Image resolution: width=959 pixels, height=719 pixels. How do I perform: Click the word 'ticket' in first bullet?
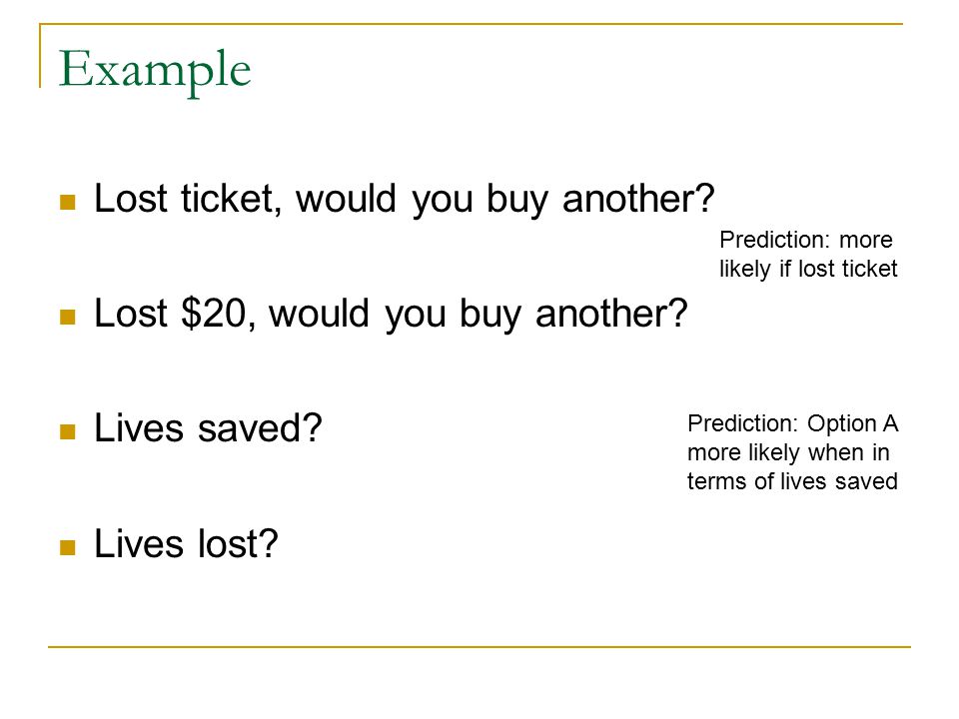coord(228,200)
